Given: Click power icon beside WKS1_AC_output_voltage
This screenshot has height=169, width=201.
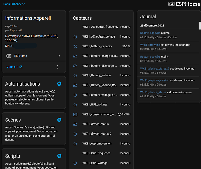Looking at the screenshot, I should point(75,37).
